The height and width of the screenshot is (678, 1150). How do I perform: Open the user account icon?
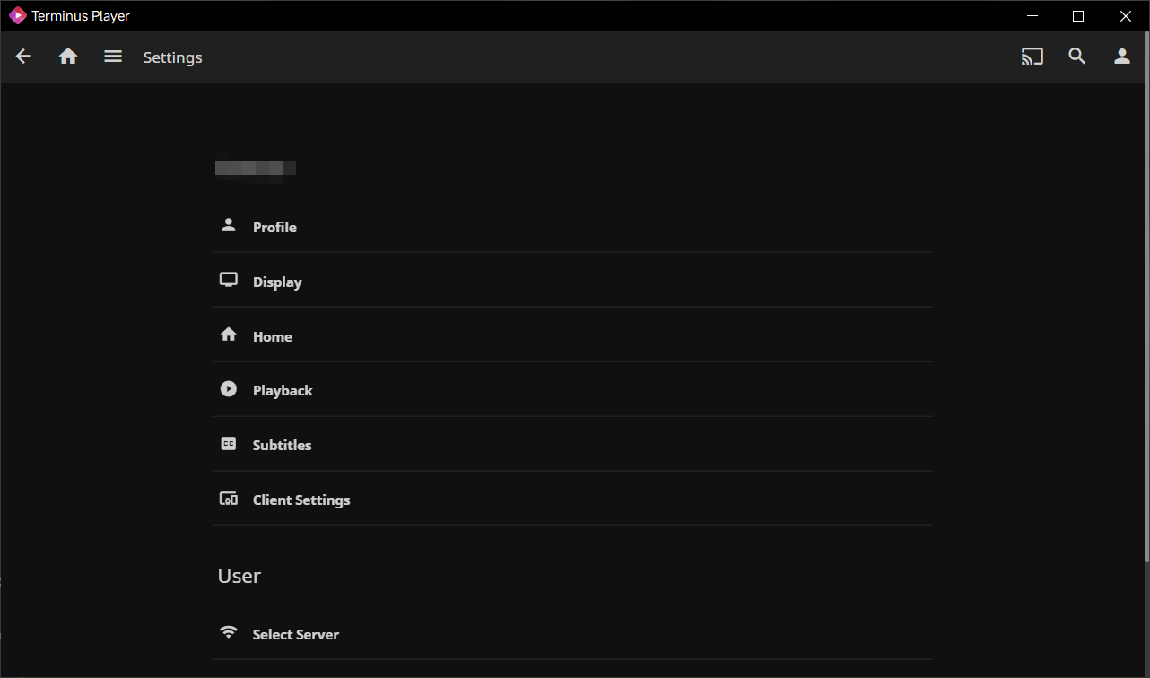click(1122, 56)
